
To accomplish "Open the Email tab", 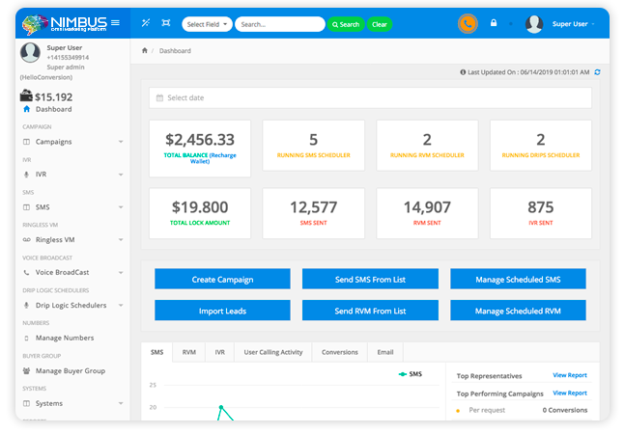I will click(385, 352).
